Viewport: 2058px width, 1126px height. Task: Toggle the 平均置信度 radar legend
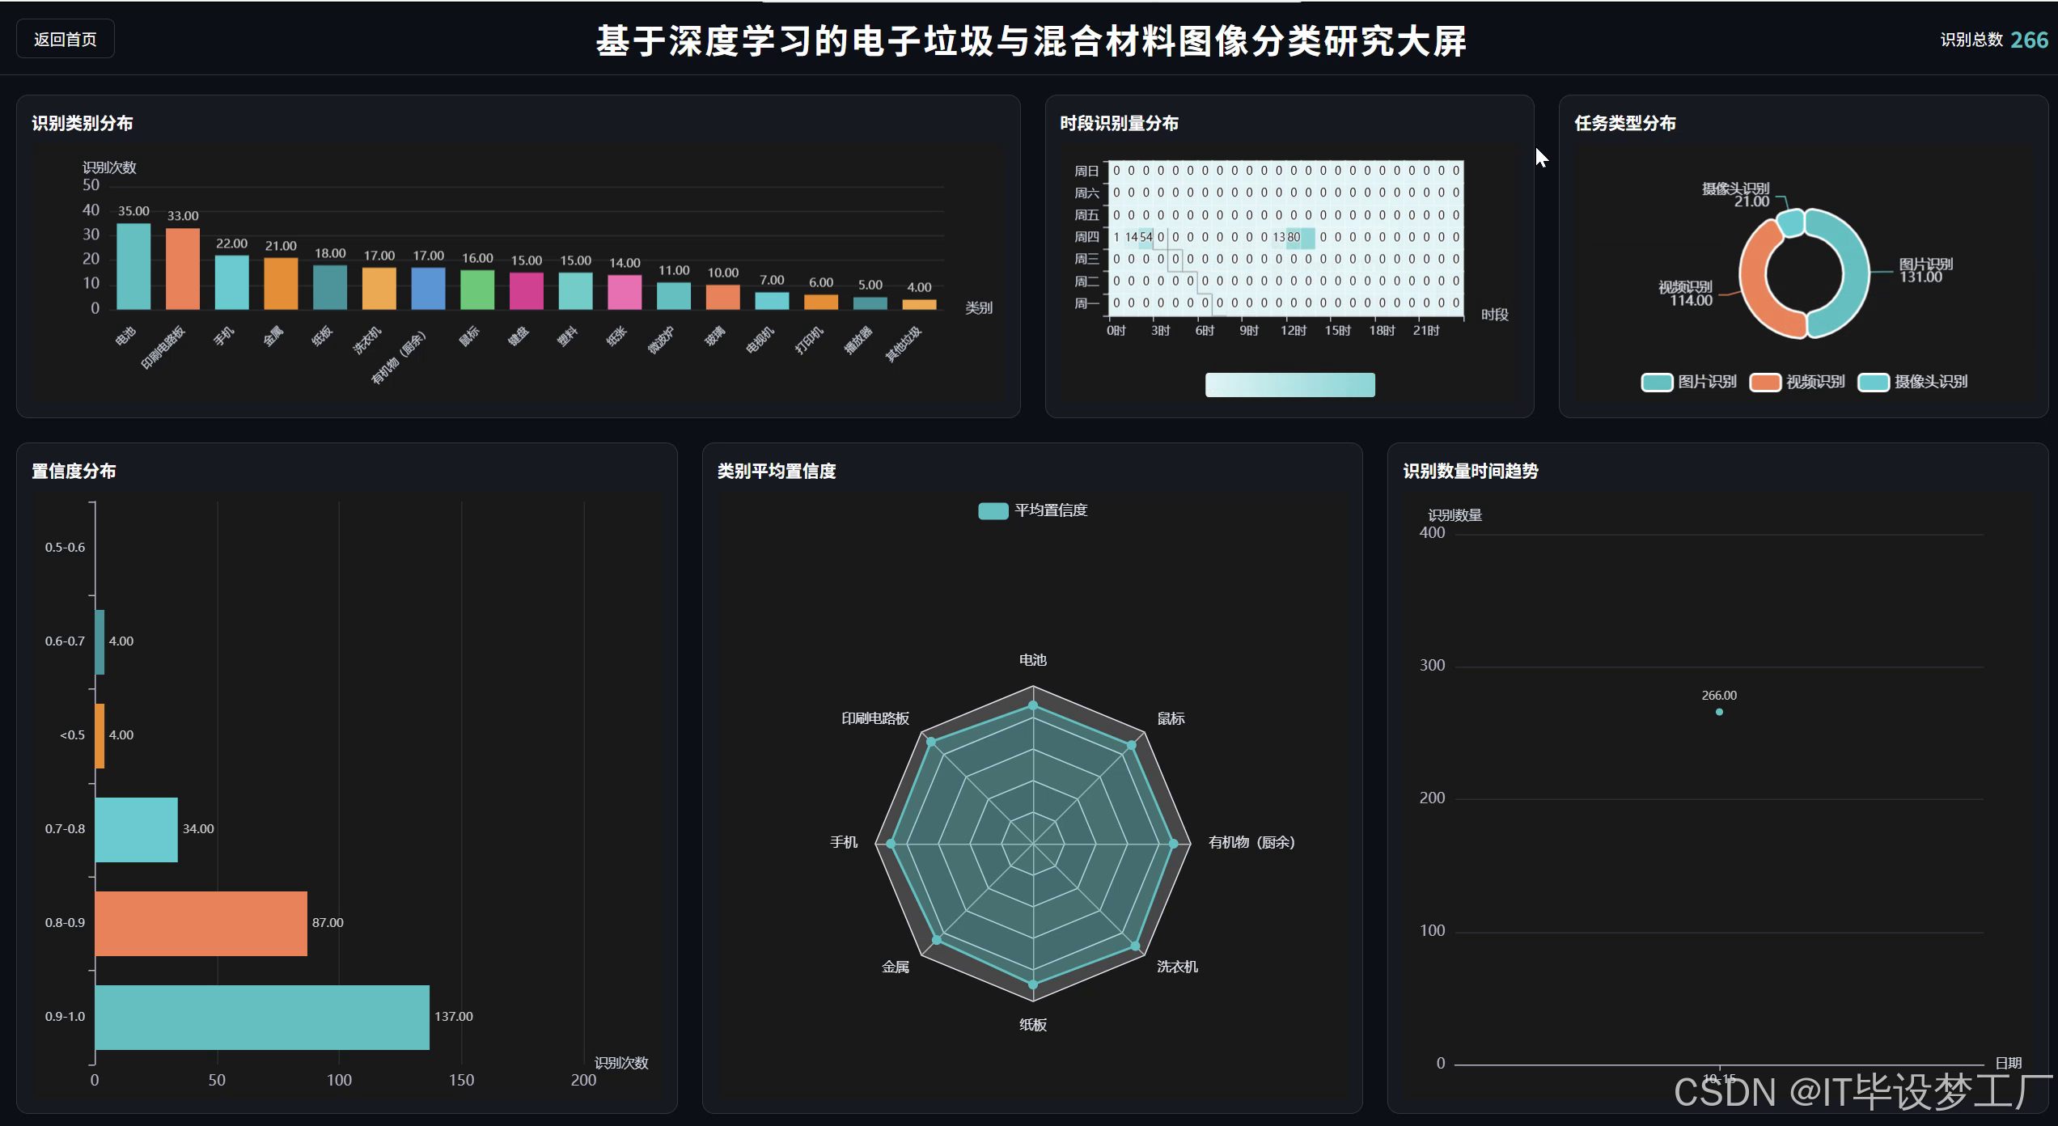click(x=1033, y=510)
